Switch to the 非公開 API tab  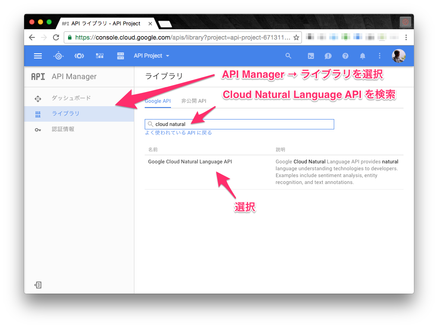tap(193, 101)
